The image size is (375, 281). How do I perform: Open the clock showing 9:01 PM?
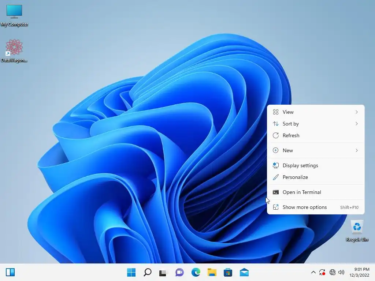360,272
